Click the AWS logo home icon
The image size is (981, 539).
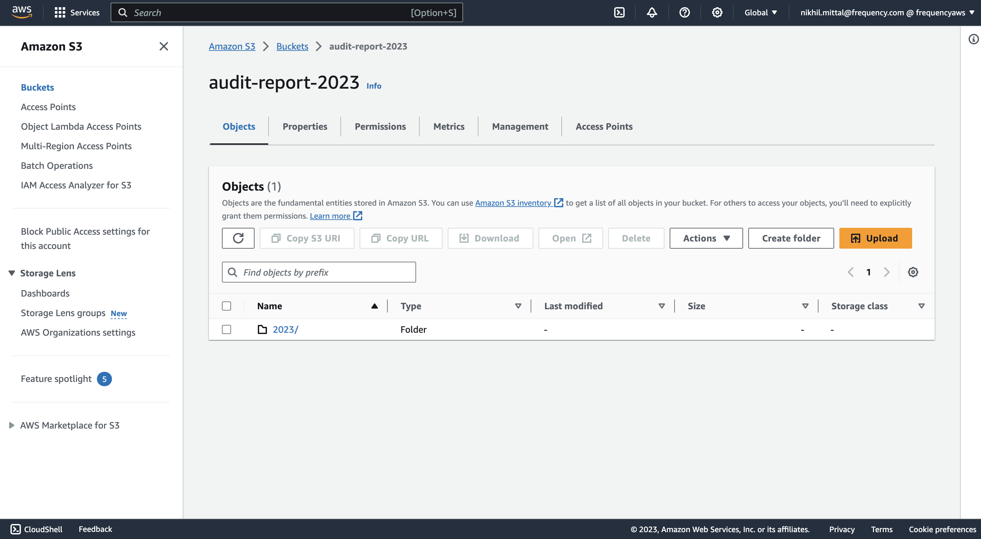click(x=22, y=12)
